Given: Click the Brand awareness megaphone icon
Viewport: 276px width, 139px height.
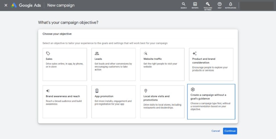Looking at the screenshot, I should (48, 91).
